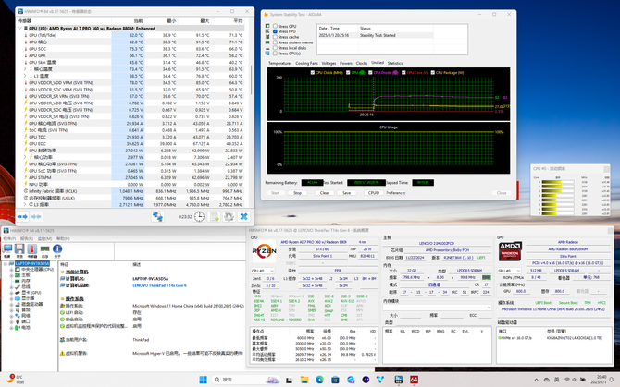Image resolution: width=620 pixels, height=387 pixels.
Task: Expand the 显卡 (GPU) tree node
Action: (11, 293)
